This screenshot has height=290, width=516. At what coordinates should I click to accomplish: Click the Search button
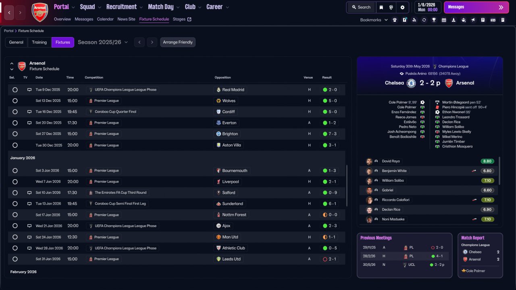pyautogui.click(x=361, y=7)
